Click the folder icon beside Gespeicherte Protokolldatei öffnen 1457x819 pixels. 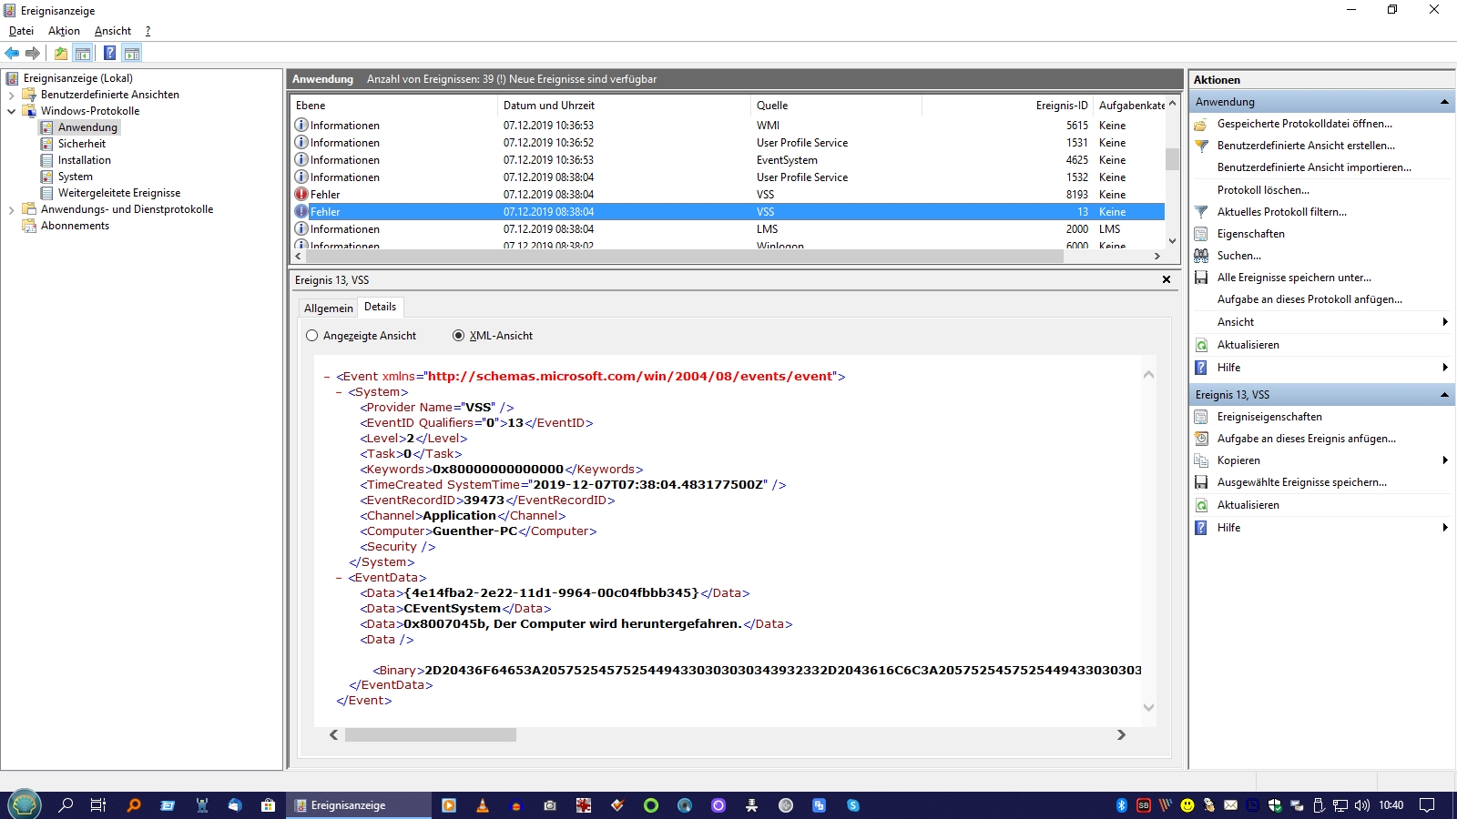tap(1201, 124)
